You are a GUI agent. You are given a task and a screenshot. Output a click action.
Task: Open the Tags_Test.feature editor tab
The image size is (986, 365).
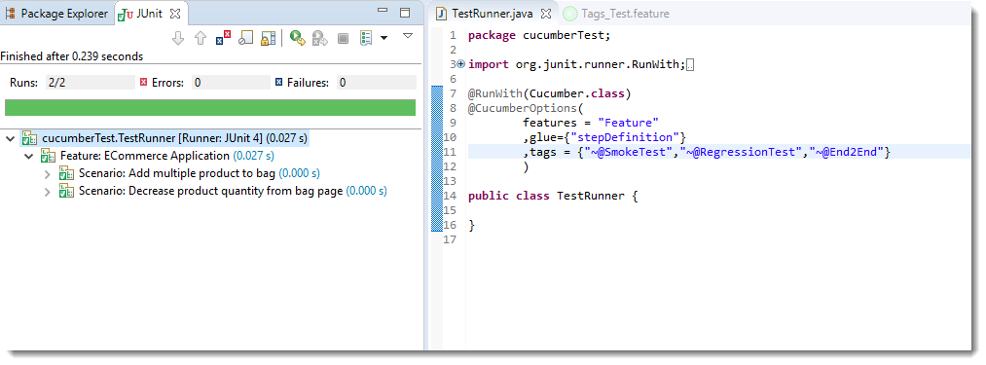625,14
